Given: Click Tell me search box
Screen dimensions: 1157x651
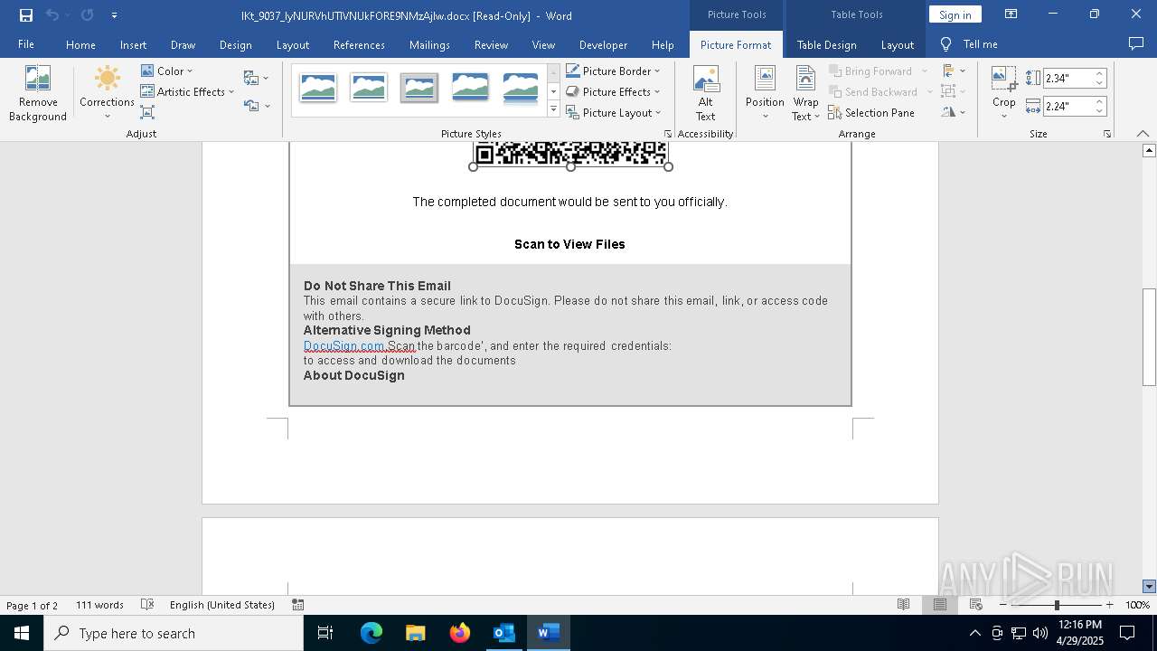Looking at the screenshot, I should [x=970, y=44].
